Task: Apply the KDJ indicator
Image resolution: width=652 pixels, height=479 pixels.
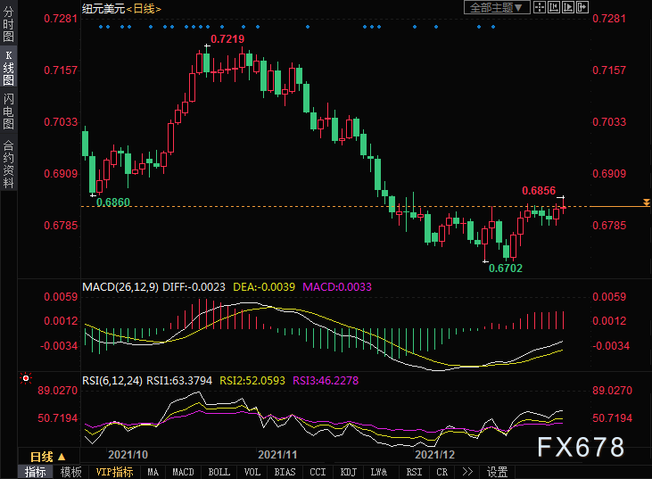Action: pyautogui.click(x=348, y=472)
